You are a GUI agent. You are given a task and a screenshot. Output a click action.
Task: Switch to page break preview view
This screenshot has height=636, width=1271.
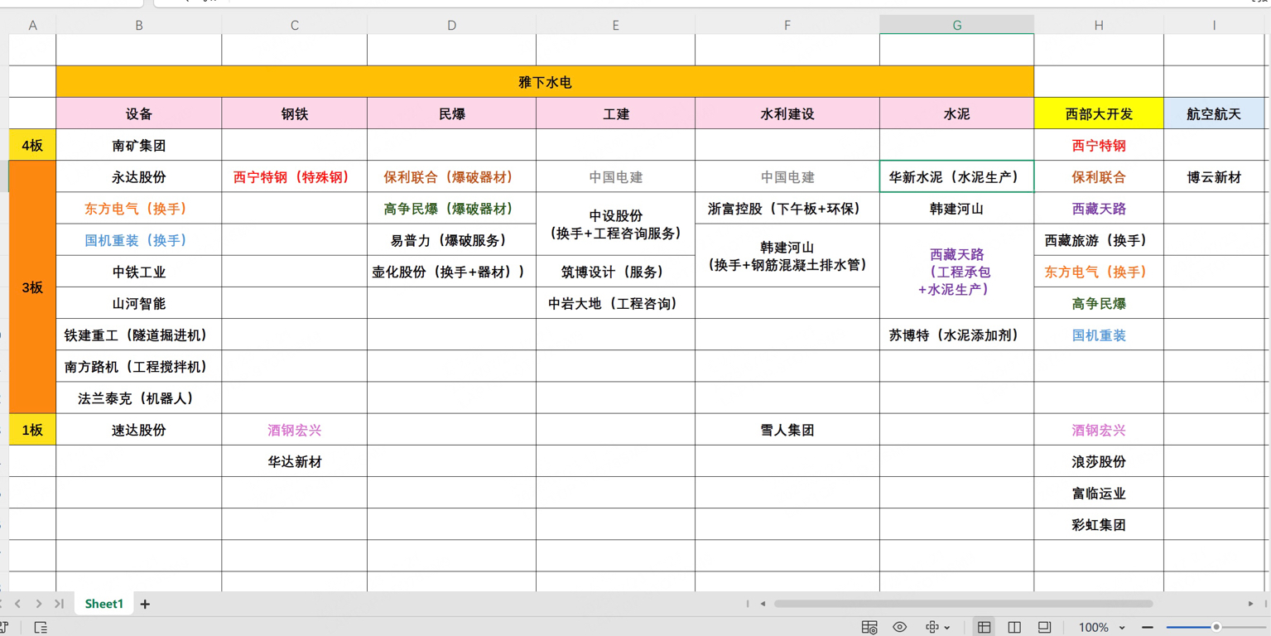tap(1014, 628)
